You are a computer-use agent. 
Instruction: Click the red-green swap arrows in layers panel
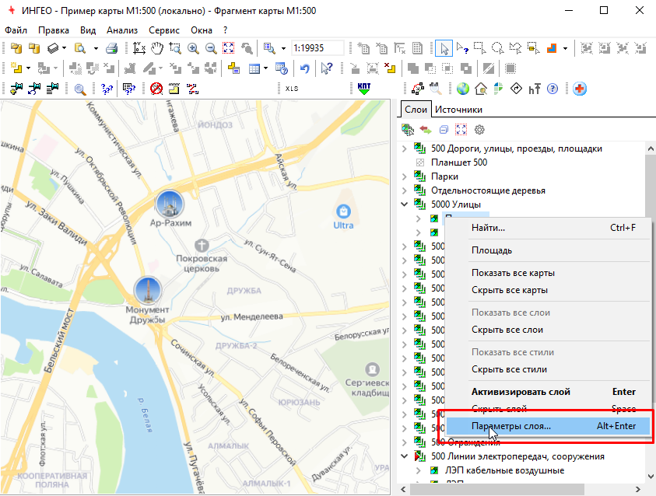click(426, 130)
